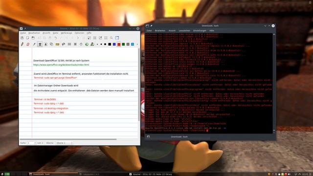Click the 'Terminal: cd de/DEBS' line
Screen dimensions: 313x176
(45, 99)
